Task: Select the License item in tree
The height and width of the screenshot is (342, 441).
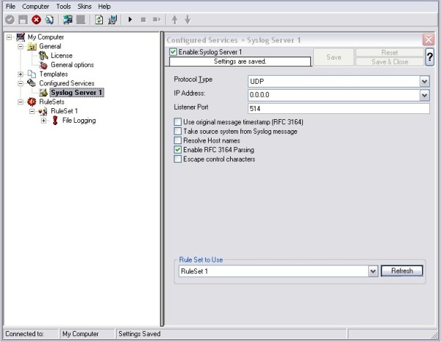Action: (61, 56)
